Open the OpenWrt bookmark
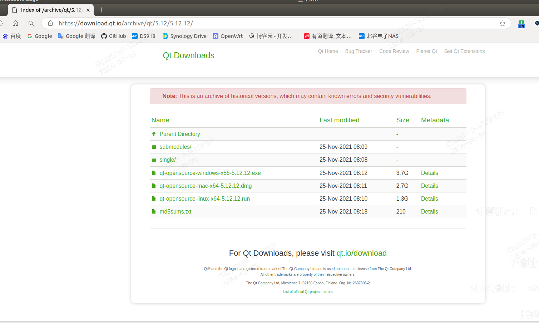539x323 pixels. click(228, 36)
